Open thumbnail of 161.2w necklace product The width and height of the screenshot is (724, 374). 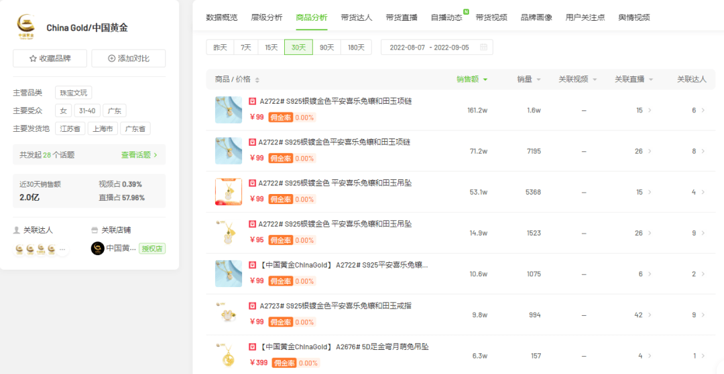[229, 110]
